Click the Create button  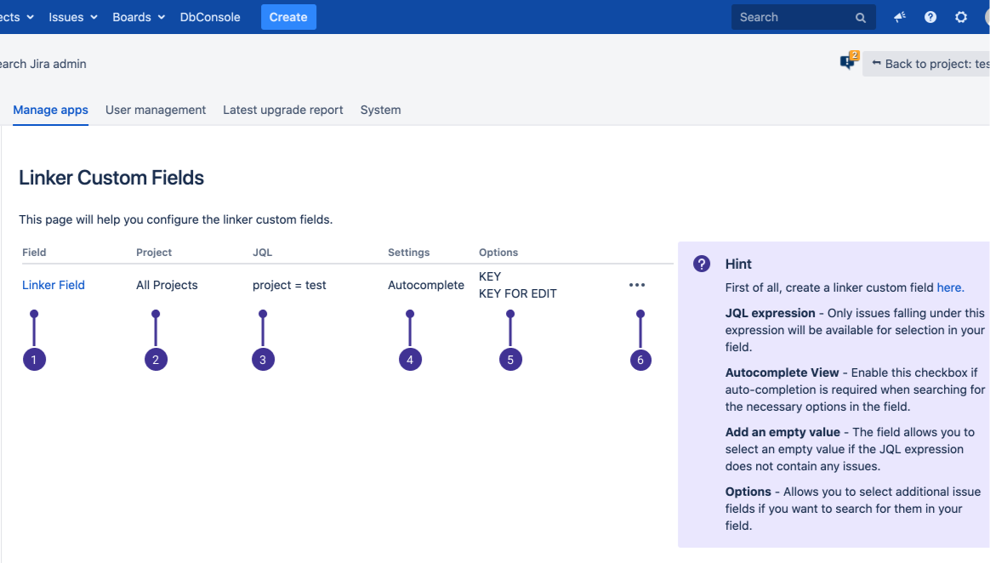click(288, 17)
